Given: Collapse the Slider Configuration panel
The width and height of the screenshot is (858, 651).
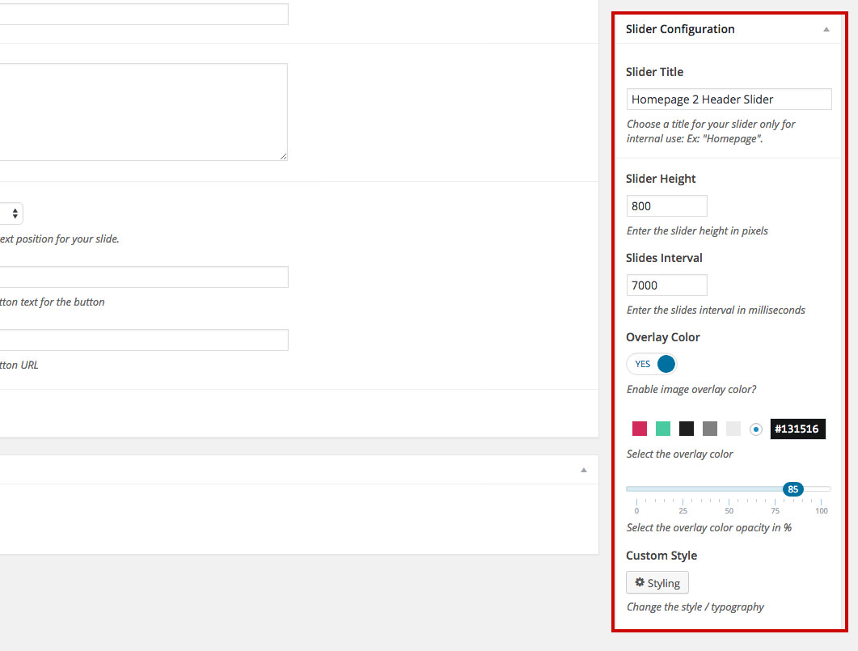Looking at the screenshot, I should [826, 30].
